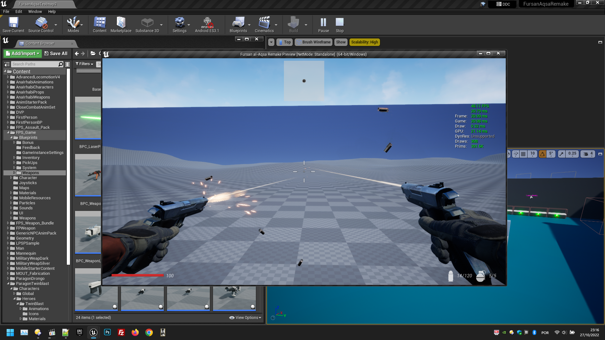605x340 pixels.
Task: Go forward in Content Browser history
Action: tap(83, 54)
